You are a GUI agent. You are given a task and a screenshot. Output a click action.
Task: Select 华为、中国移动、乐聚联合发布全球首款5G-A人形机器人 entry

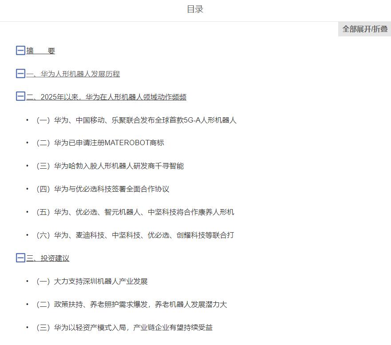136,120
